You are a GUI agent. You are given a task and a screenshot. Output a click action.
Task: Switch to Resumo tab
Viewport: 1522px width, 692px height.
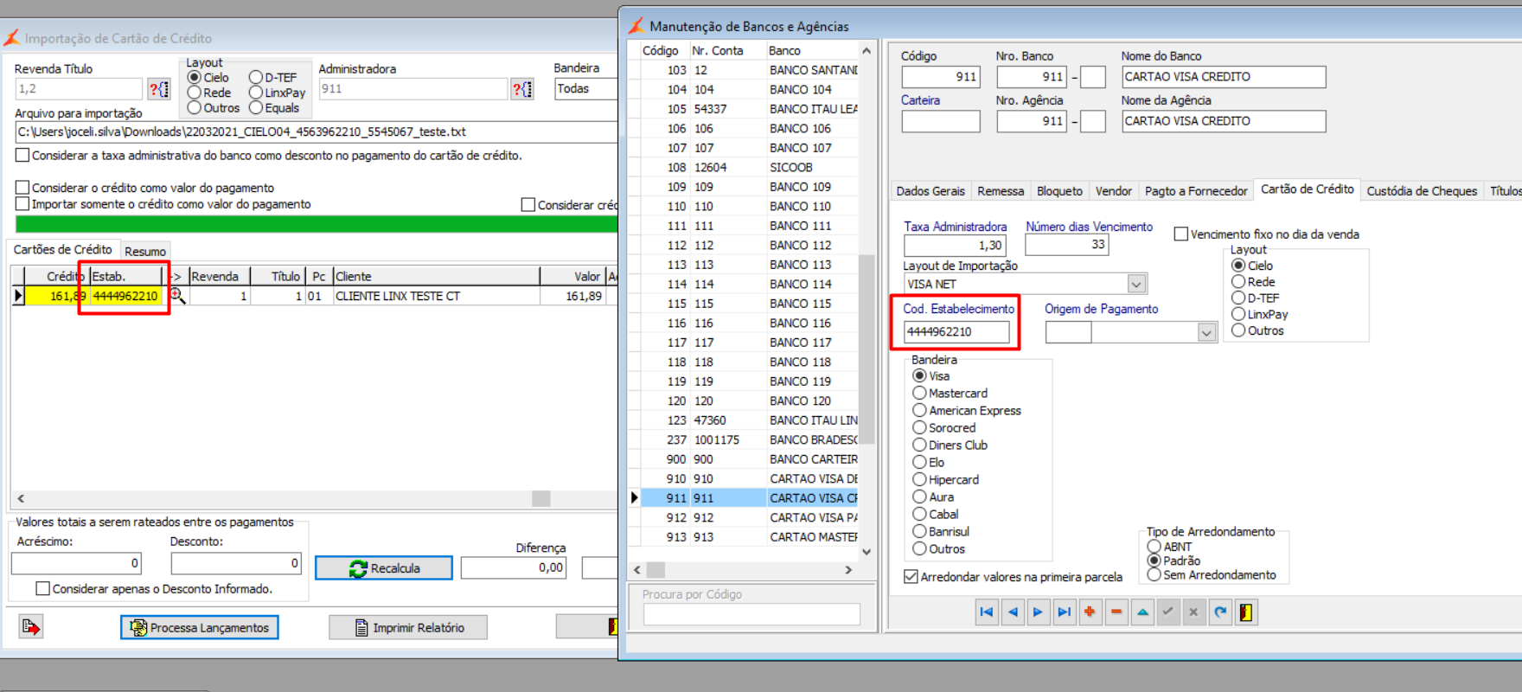(145, 252)
